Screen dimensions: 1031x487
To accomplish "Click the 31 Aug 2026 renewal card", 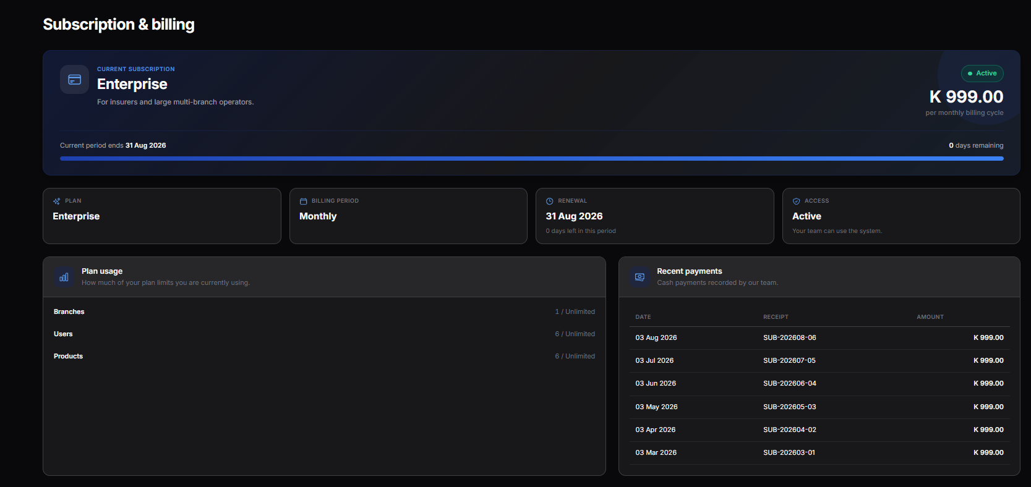I will (x=655, y=216).
